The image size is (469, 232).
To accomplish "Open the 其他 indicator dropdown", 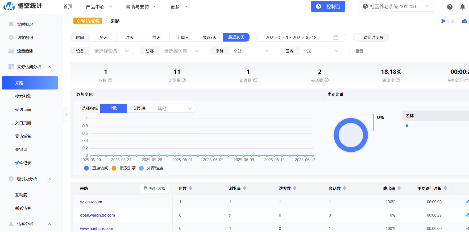I will pyautogui.click(x=175, y=108).
